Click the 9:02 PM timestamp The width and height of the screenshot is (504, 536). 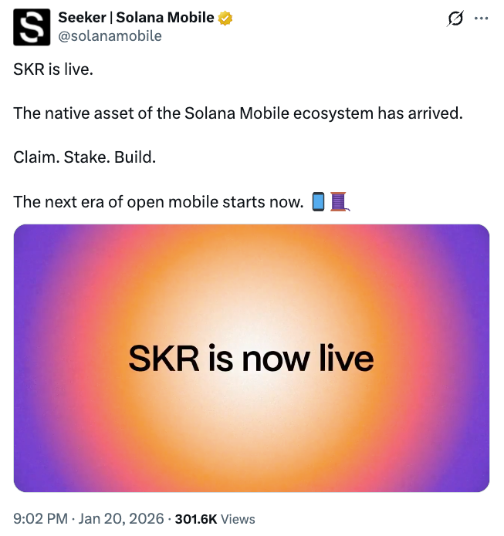[x=39, y=519]
